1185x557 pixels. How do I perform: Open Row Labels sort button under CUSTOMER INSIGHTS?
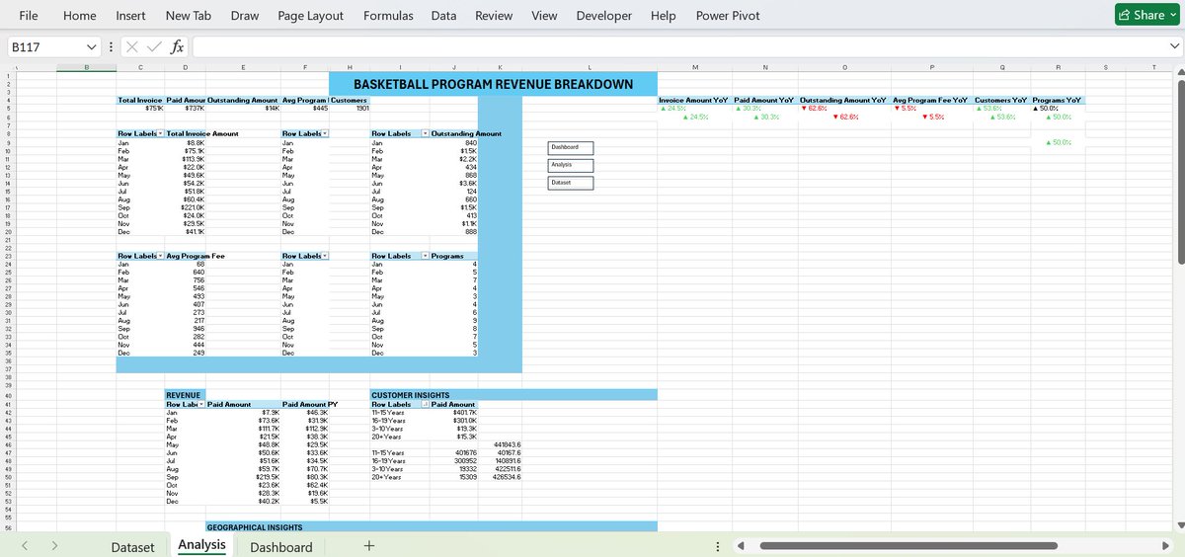tap(426, 404)
